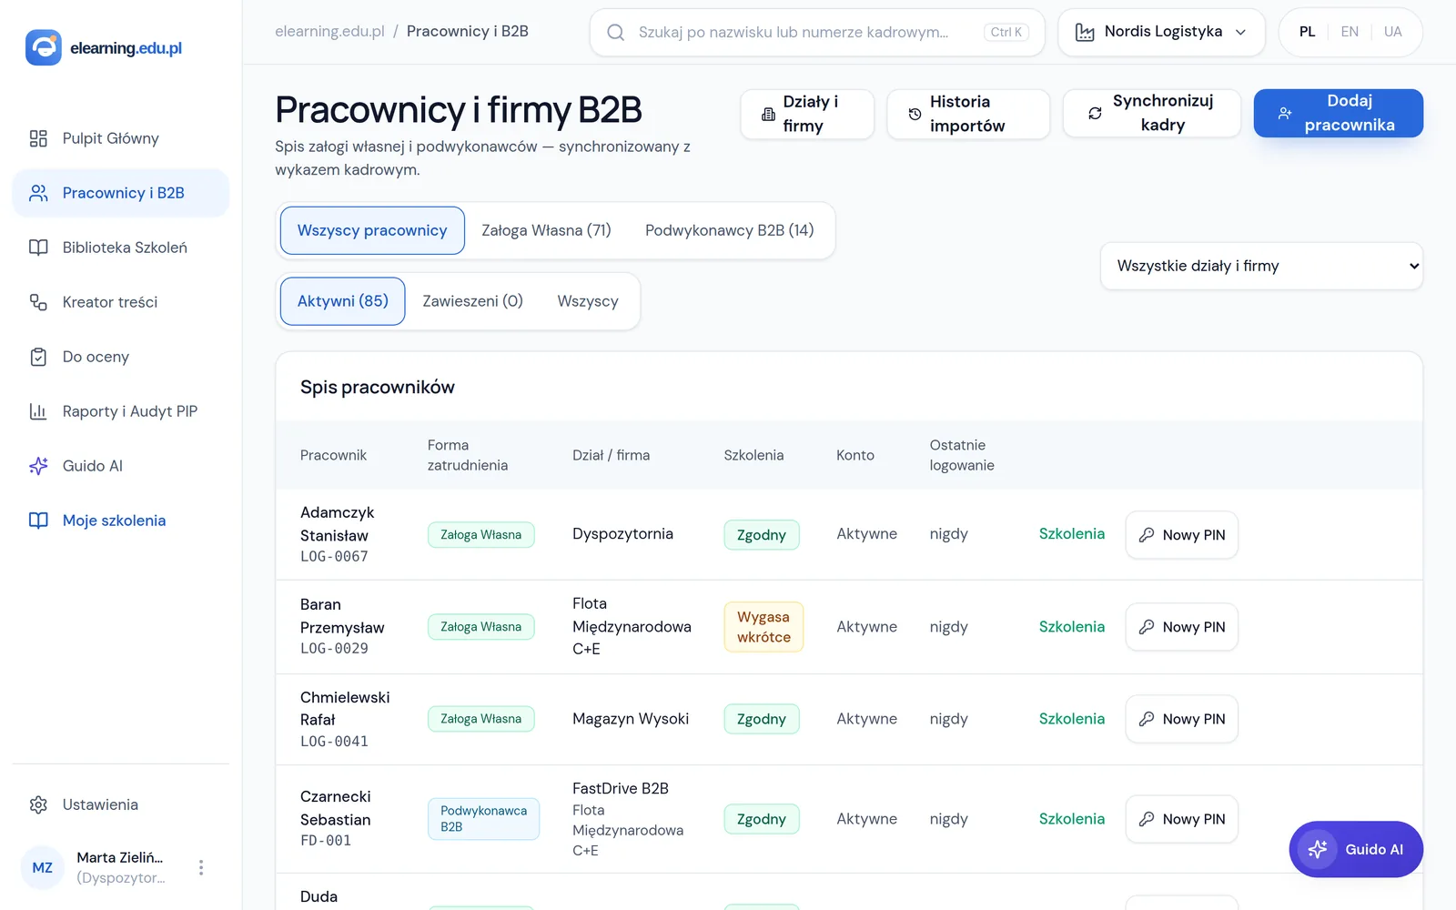Open the floating Guido AI assistant button

(1356, 849)
